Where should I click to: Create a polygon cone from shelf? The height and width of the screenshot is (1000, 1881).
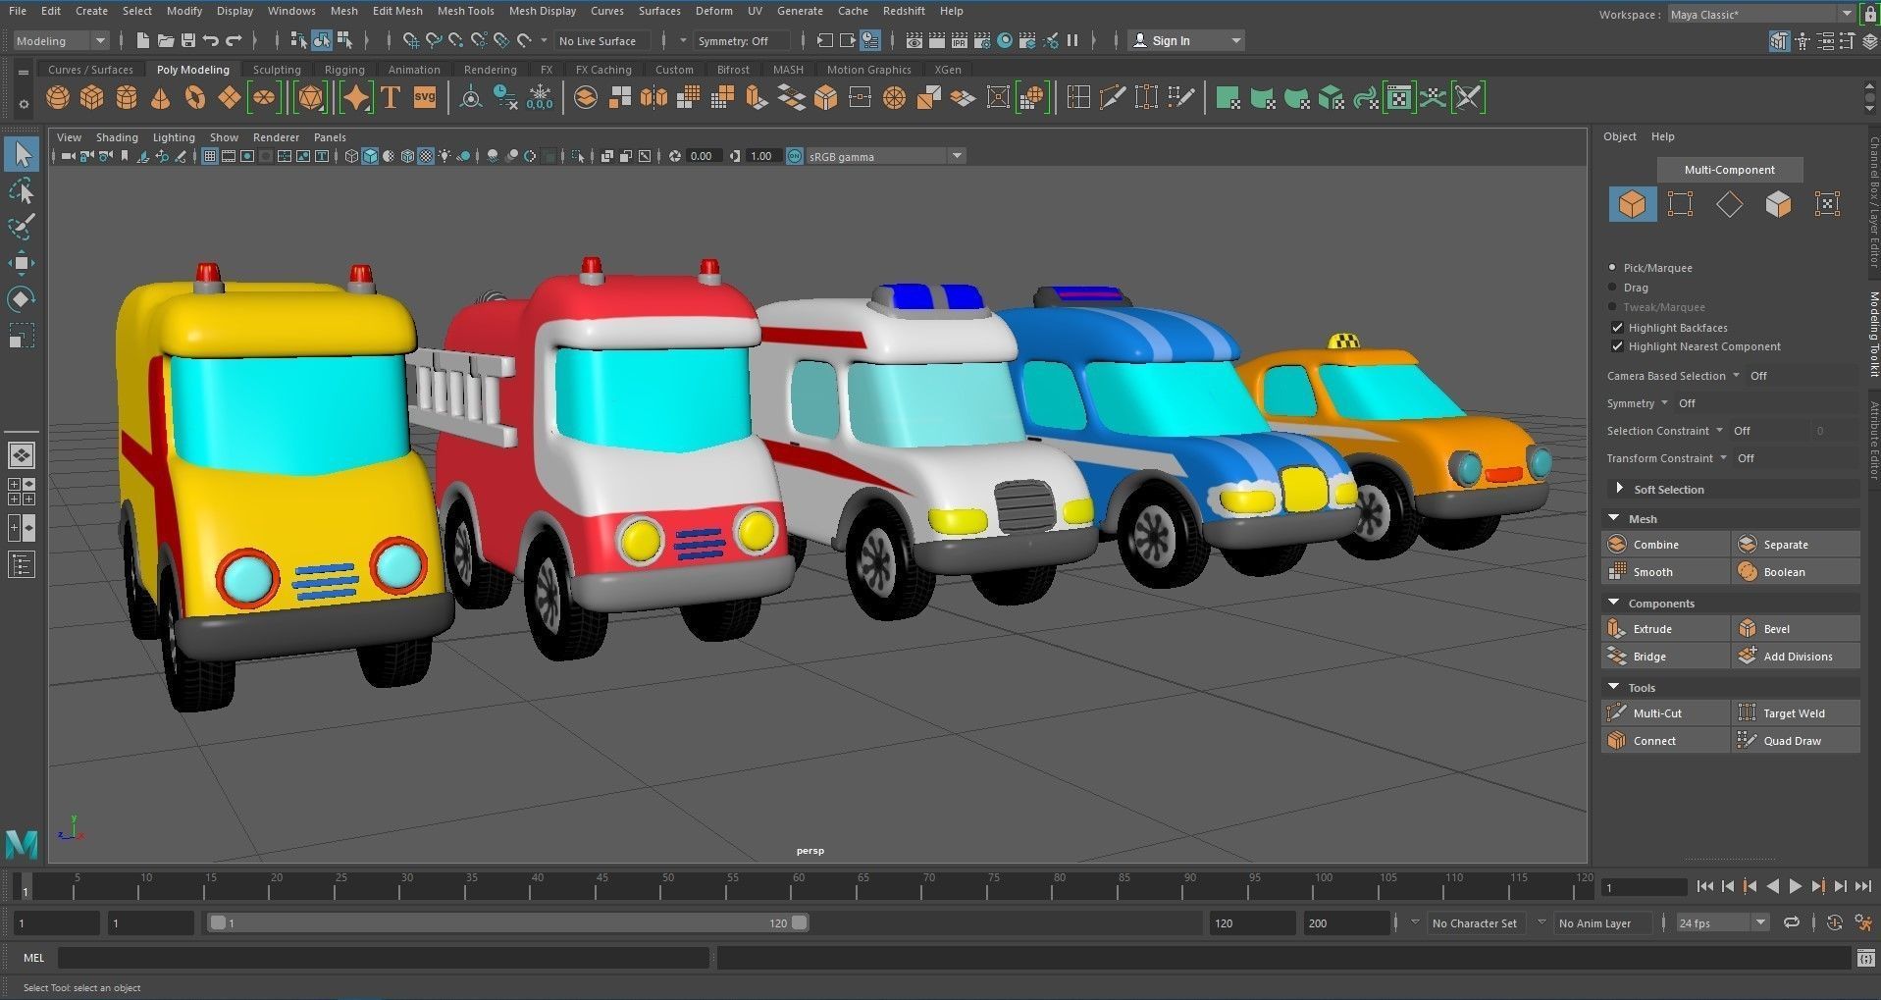(x=160, y=97)
